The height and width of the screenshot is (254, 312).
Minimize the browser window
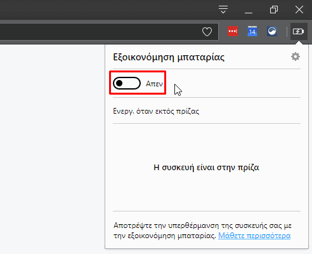pos(249,10)
